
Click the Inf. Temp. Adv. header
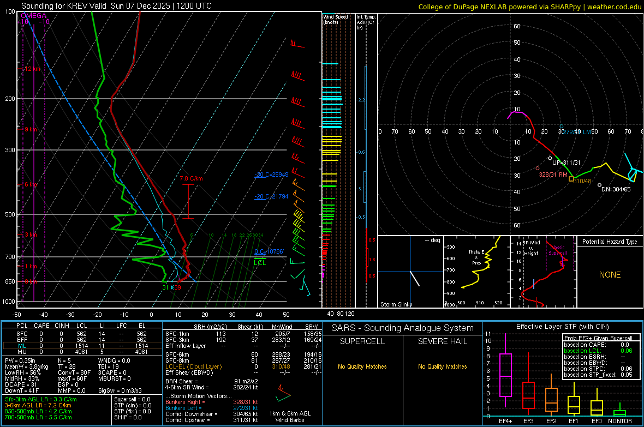click(x=366, y=22)
